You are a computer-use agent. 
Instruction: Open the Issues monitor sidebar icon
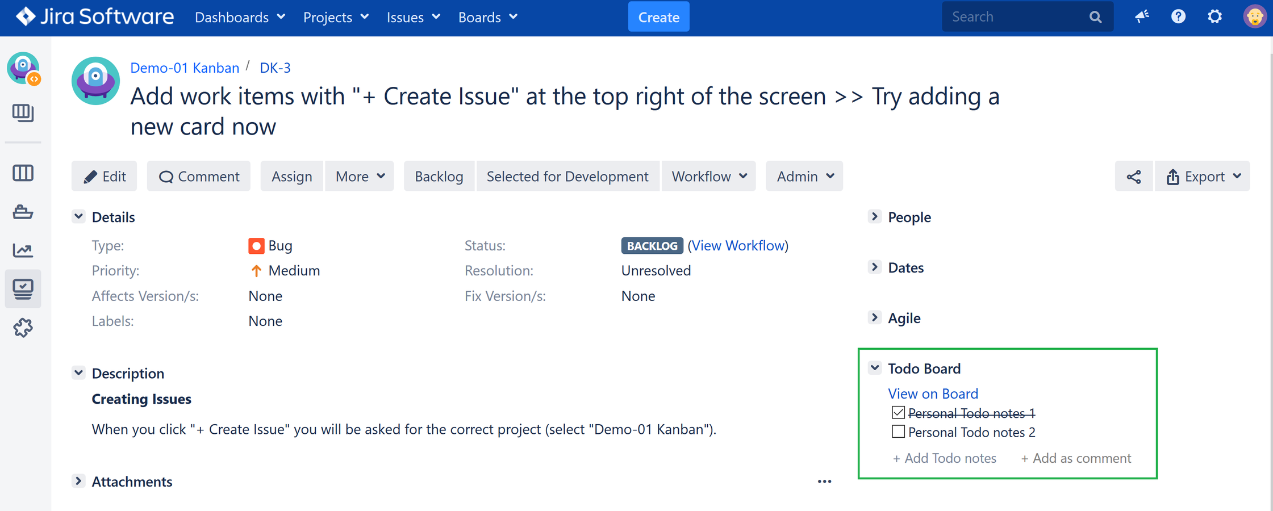pyautogui.click(x=23, y=288)
